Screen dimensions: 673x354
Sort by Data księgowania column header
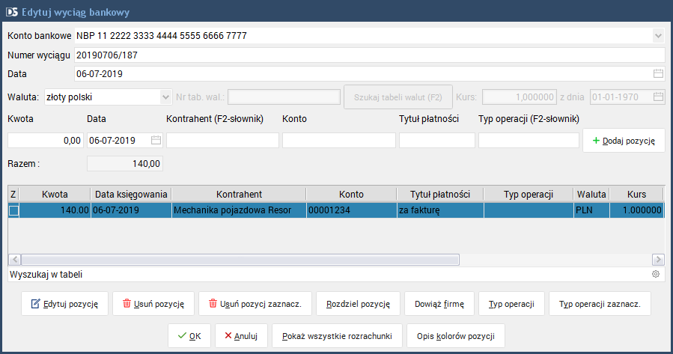point(131,195)
